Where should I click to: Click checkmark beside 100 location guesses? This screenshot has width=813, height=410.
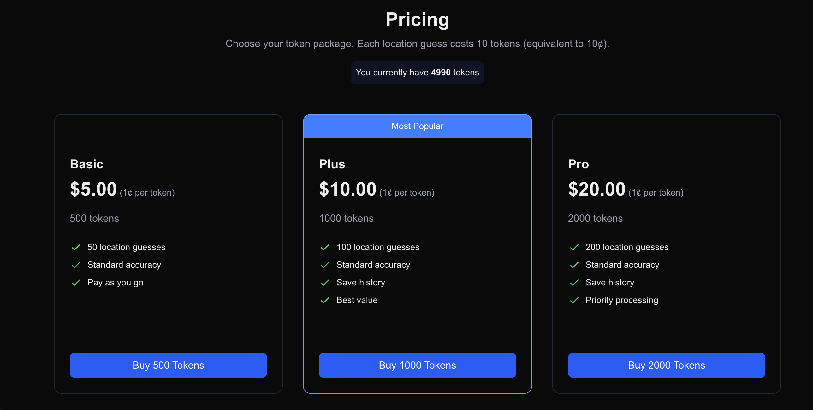325,247
